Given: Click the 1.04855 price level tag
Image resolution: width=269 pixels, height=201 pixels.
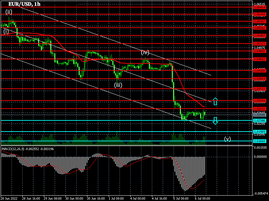Looking at the screenshot, I should [x=260, y=51].
